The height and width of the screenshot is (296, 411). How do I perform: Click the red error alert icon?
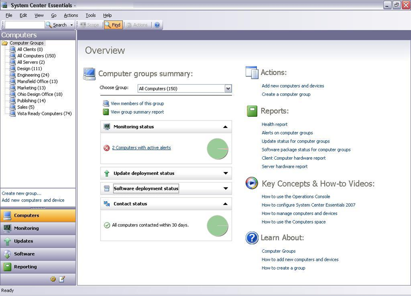pyautogui.click(x=107, y=148)
